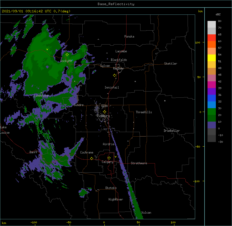The height and width of the screenshot is (226, 232).
Task: Click the -30 value on dBZ scale
Action: (220, 142)
